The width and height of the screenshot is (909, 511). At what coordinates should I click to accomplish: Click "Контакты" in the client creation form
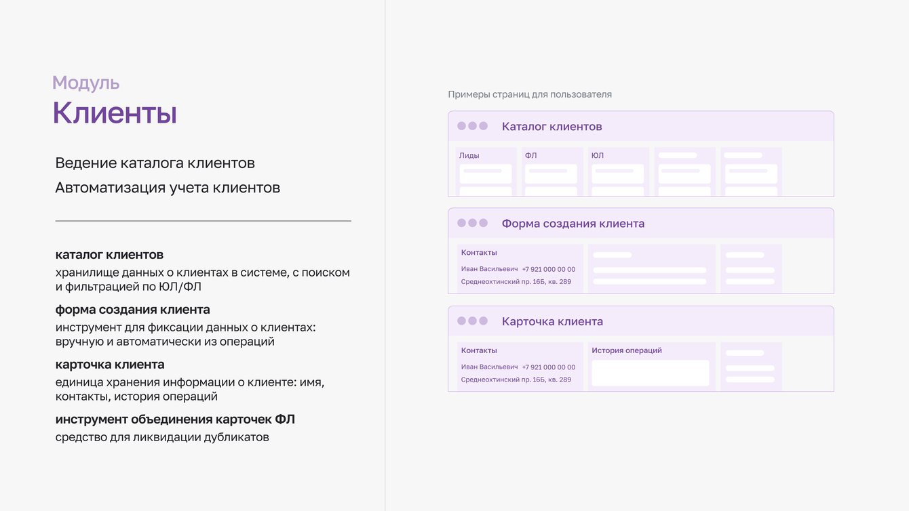click(x=479, y=253)
